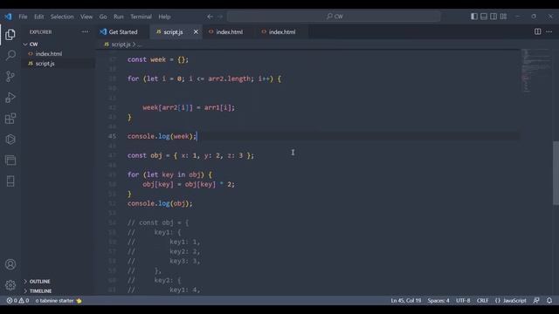559x314 pixels.
Task: Click the CW command center search box
Action: [334, 17]
